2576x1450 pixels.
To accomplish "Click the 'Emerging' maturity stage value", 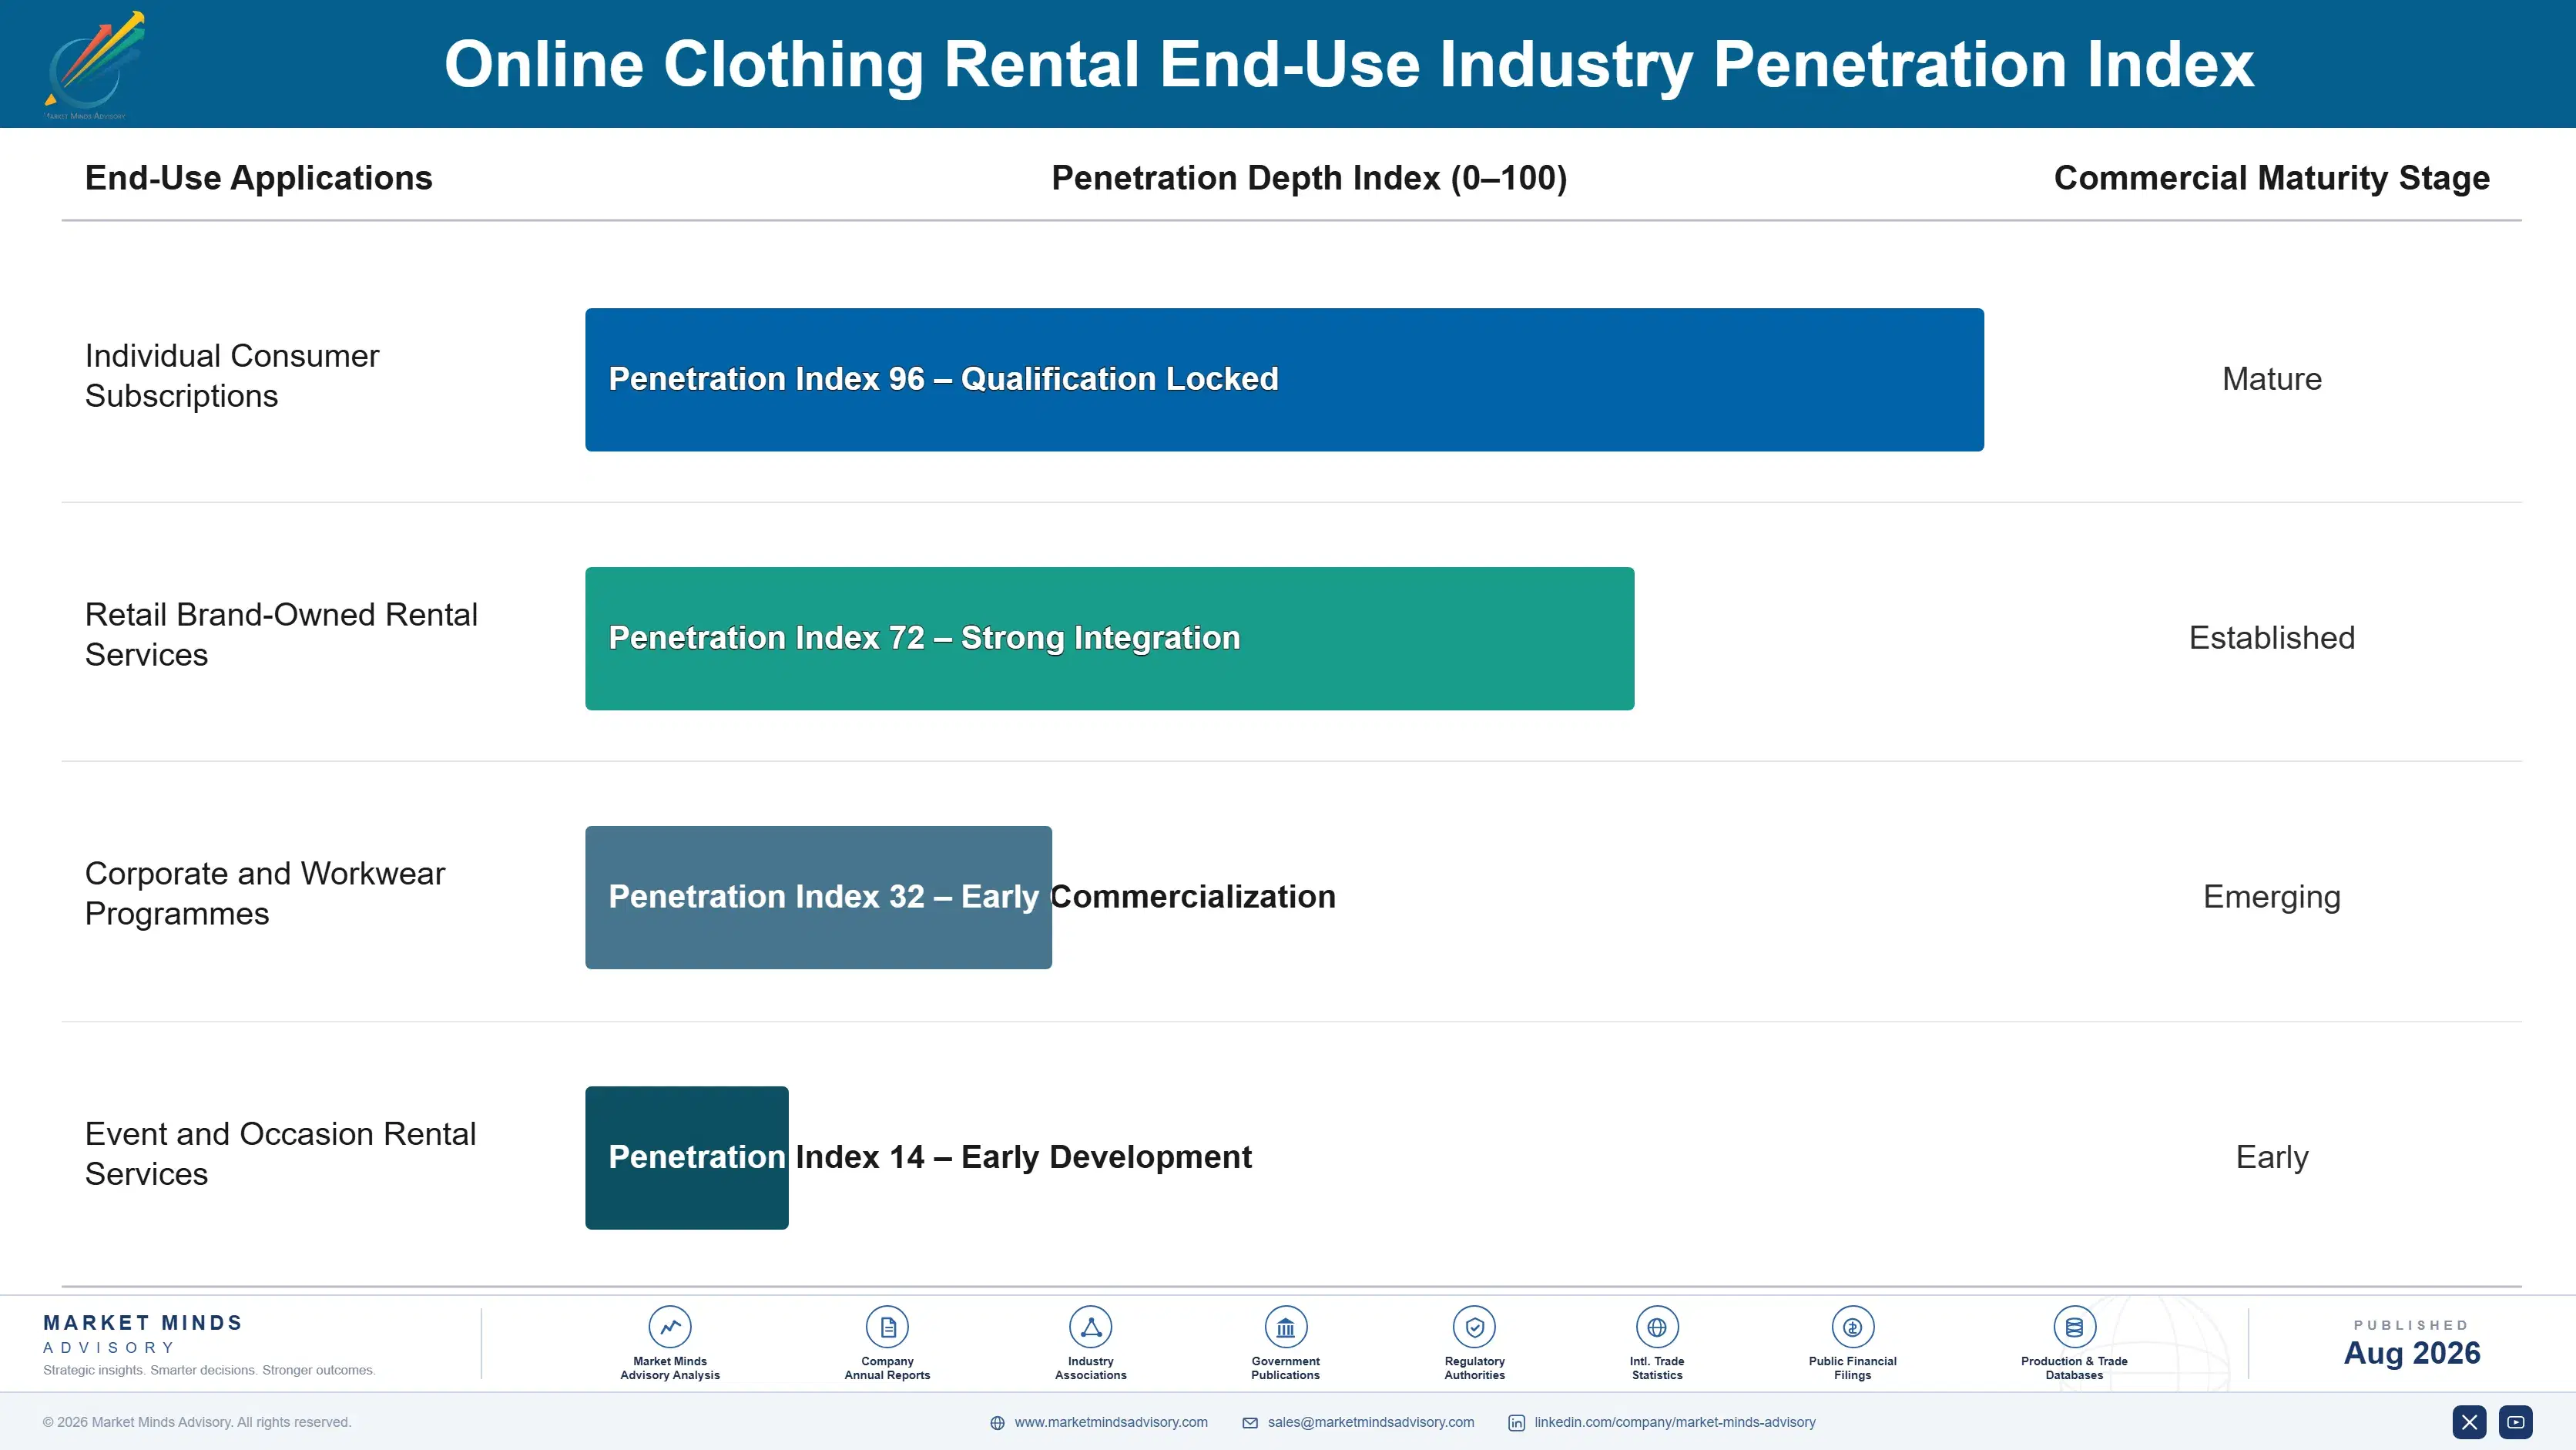I will [x=2271, y=897].
